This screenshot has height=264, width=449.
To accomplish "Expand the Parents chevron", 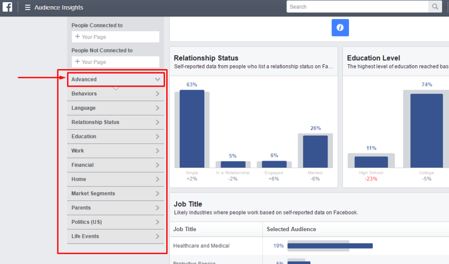I will [x=157, y=208].
